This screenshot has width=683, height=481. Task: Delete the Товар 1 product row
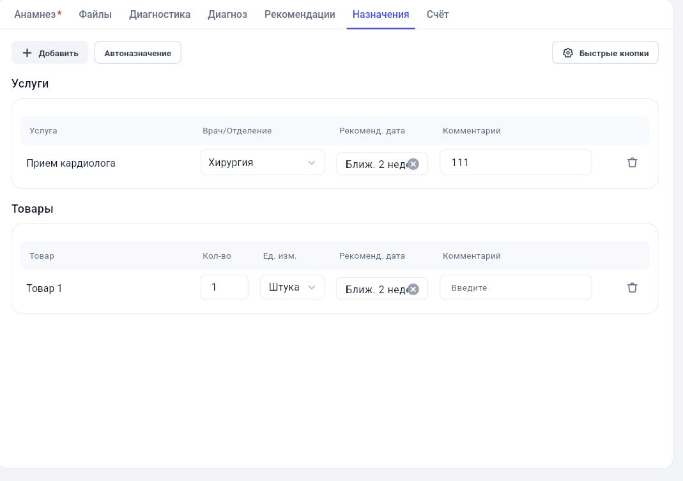coord(632,287)
